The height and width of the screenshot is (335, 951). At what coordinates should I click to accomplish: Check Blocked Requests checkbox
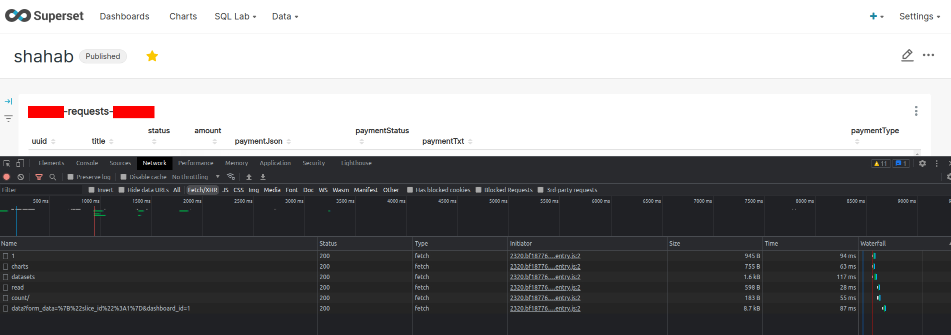(x=478, y=190)
